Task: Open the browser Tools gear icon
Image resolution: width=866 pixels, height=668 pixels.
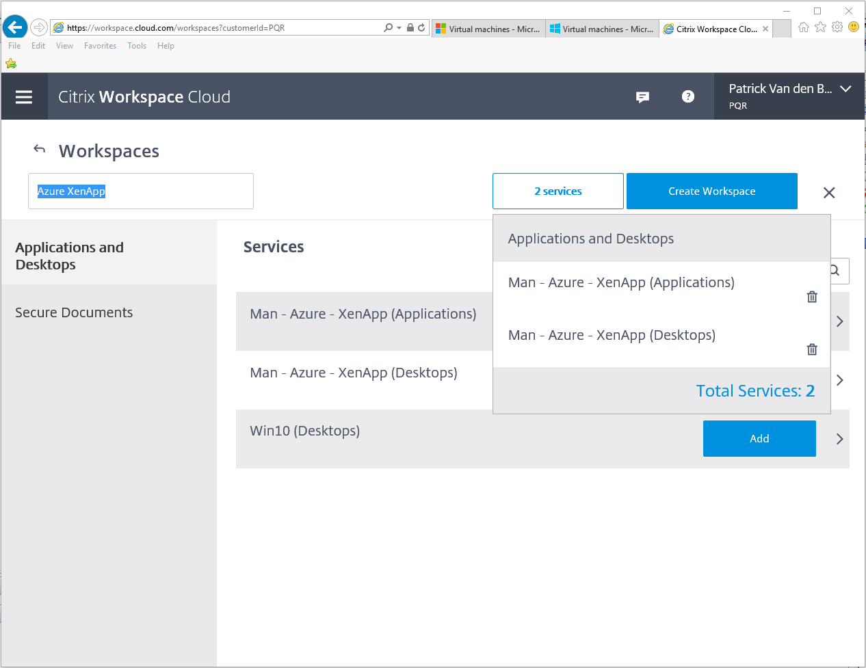Action: click(837, 27)
